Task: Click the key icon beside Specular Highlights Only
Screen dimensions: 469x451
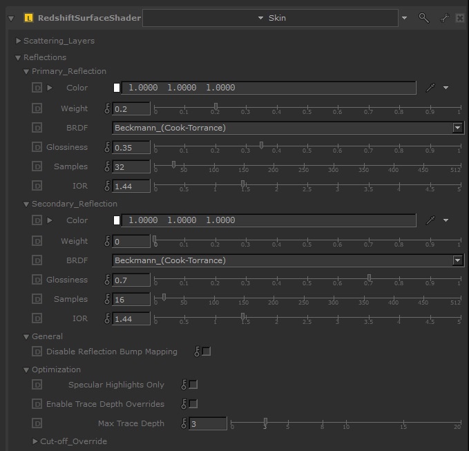Action: point(184,385)
